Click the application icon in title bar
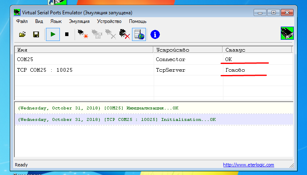Viewport: 307px width, 175px height. [17, 13]
